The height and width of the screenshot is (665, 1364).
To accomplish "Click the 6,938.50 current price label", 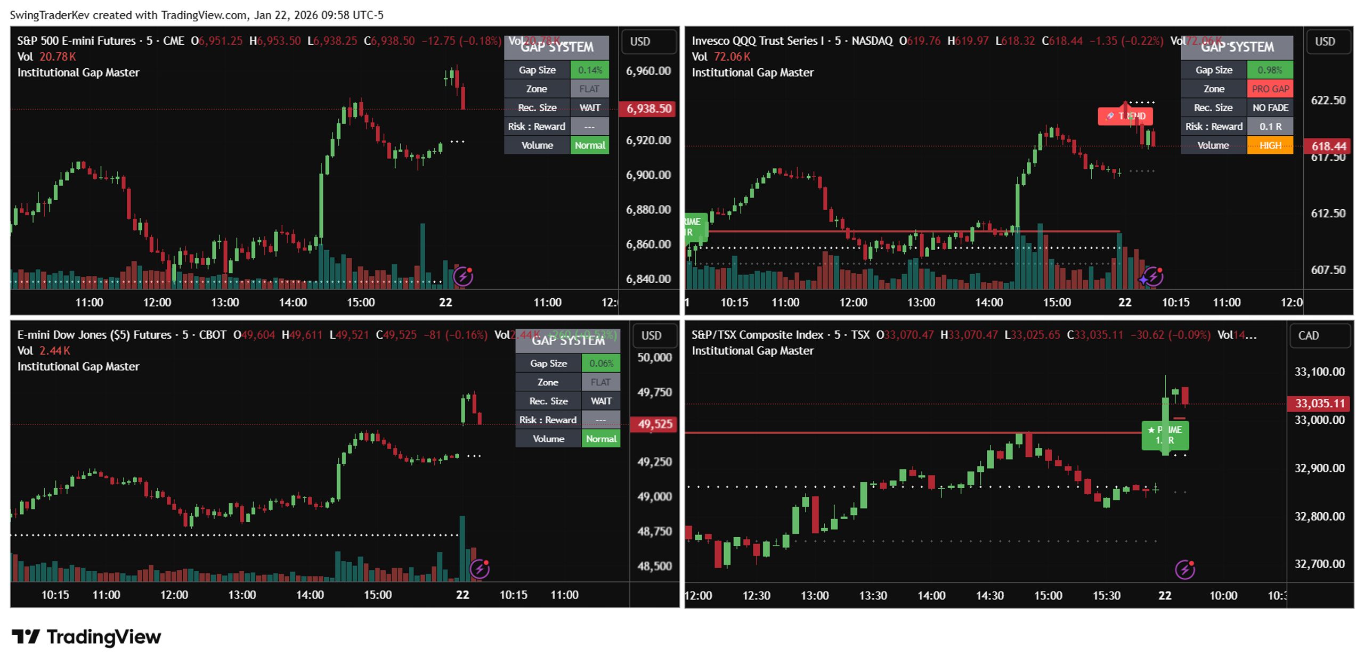I will click(648, 109).
